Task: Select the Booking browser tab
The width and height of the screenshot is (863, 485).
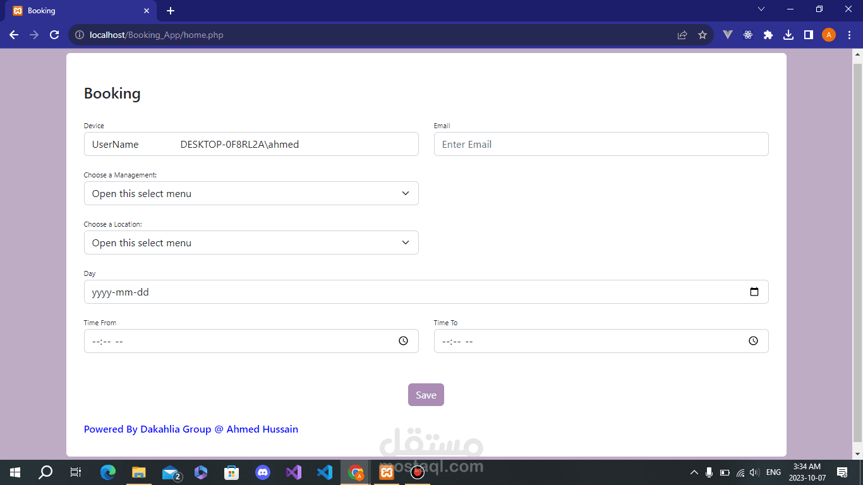Action: 81,11
